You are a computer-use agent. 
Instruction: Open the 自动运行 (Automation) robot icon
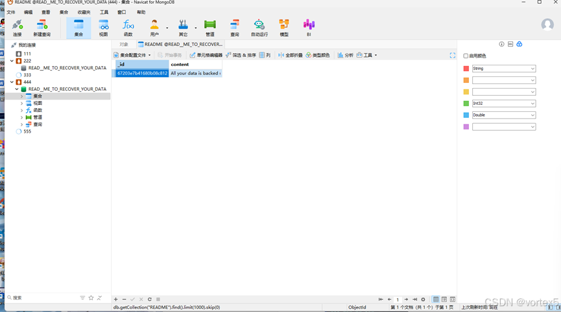tap(259, 28)
